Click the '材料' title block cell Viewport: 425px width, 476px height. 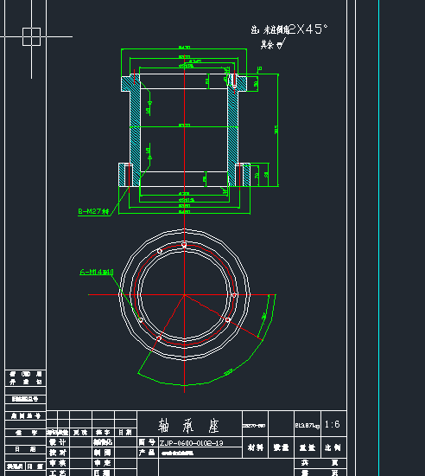point(256,447)
